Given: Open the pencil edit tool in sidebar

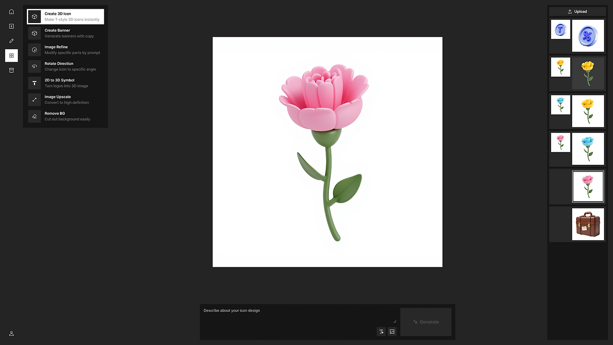Looking at the screenshot, I should [x=11, y=41].
